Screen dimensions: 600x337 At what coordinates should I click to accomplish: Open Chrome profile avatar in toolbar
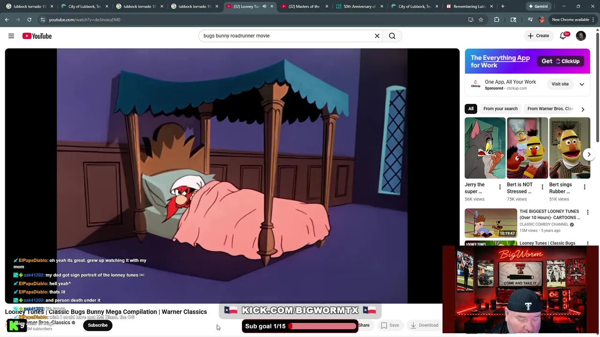(x=542, y=20)
